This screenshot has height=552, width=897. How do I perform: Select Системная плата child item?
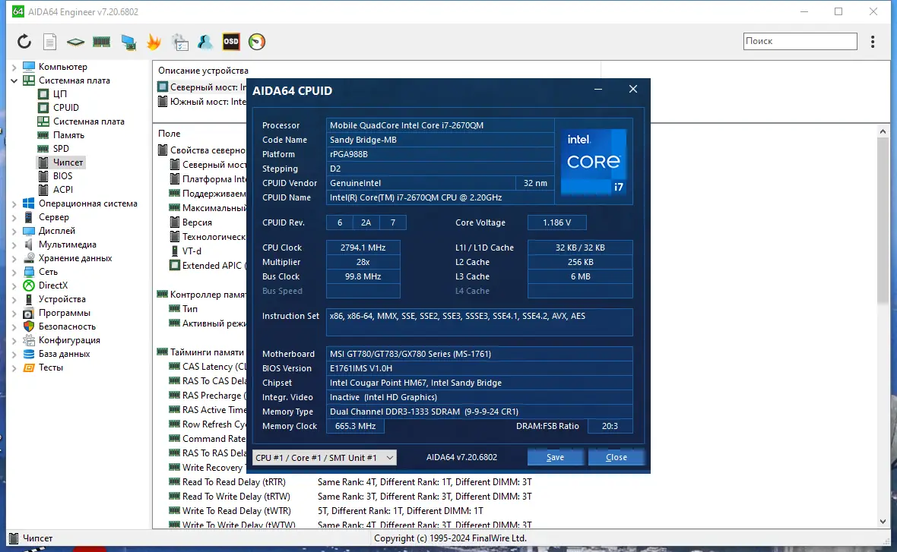point(89,121)
